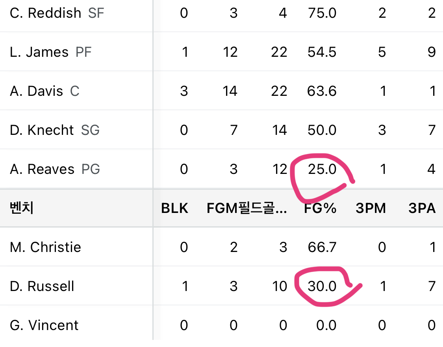Screen dimensions: 443x347
Task: Click A. Reaves's circled 25.0 value
Action: pos(322,169)
